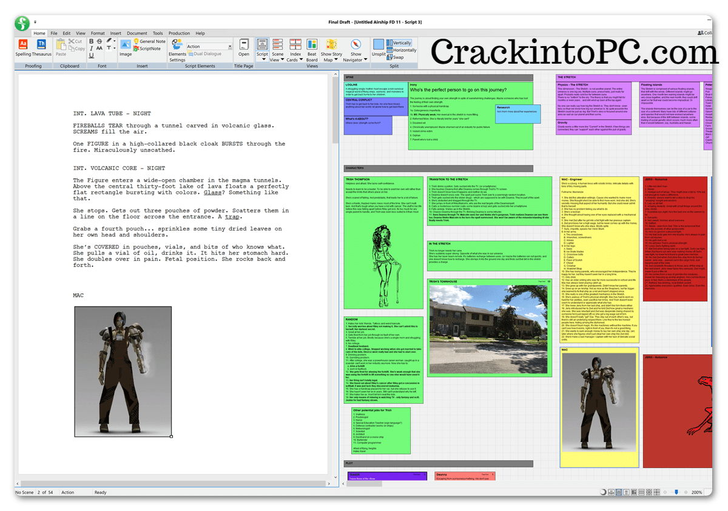This screenshot has width=728, height=511.
Task: Click the script panel horizontal scrollbar
Action: coord(173,484)
